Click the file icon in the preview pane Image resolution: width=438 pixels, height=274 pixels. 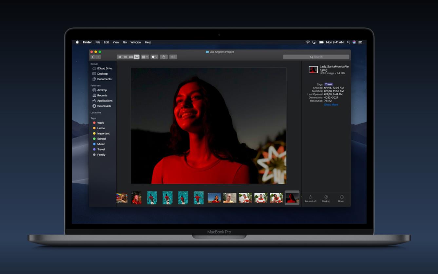[x=314, y=70]
